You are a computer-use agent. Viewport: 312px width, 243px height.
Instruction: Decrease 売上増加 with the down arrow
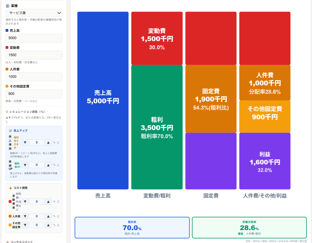25,142
